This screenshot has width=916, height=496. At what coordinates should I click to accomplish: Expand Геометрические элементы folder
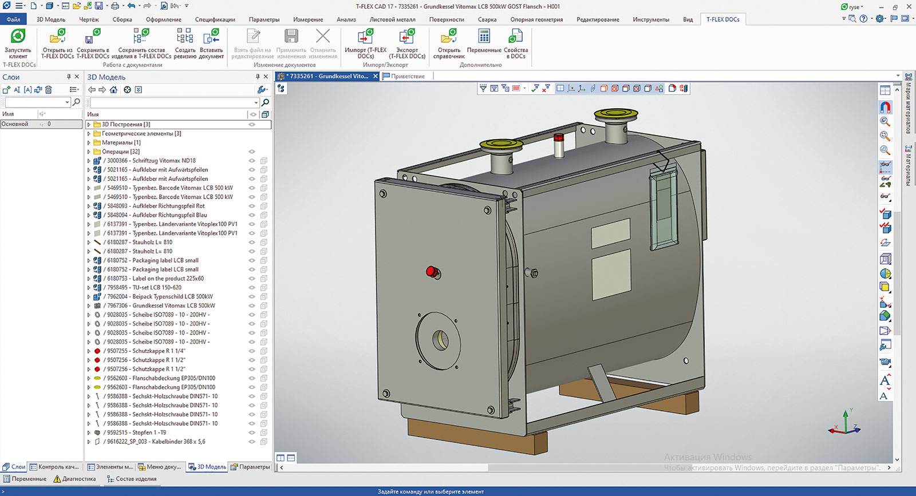click(89, 133)
